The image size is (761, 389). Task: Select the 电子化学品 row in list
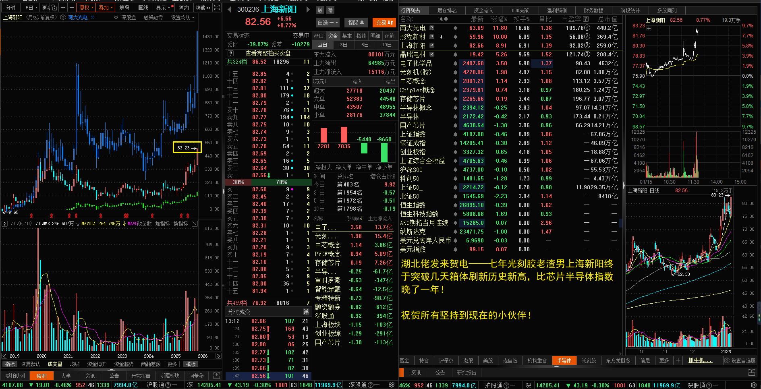(510, 63)
